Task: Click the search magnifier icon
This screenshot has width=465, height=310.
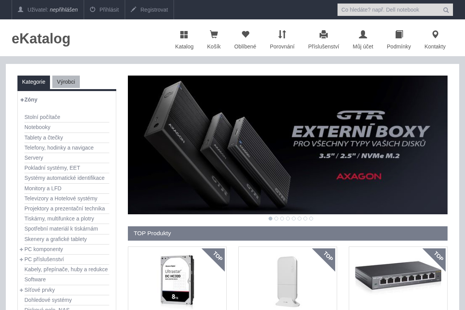Action: [446, 10]
